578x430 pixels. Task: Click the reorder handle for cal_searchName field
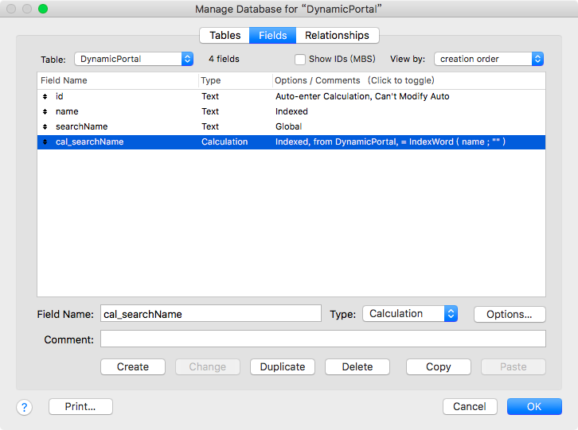pyautogui.click(x=45, y=141)
